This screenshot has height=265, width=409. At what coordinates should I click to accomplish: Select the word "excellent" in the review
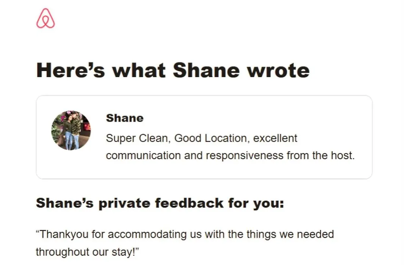[x=275, y=138]
